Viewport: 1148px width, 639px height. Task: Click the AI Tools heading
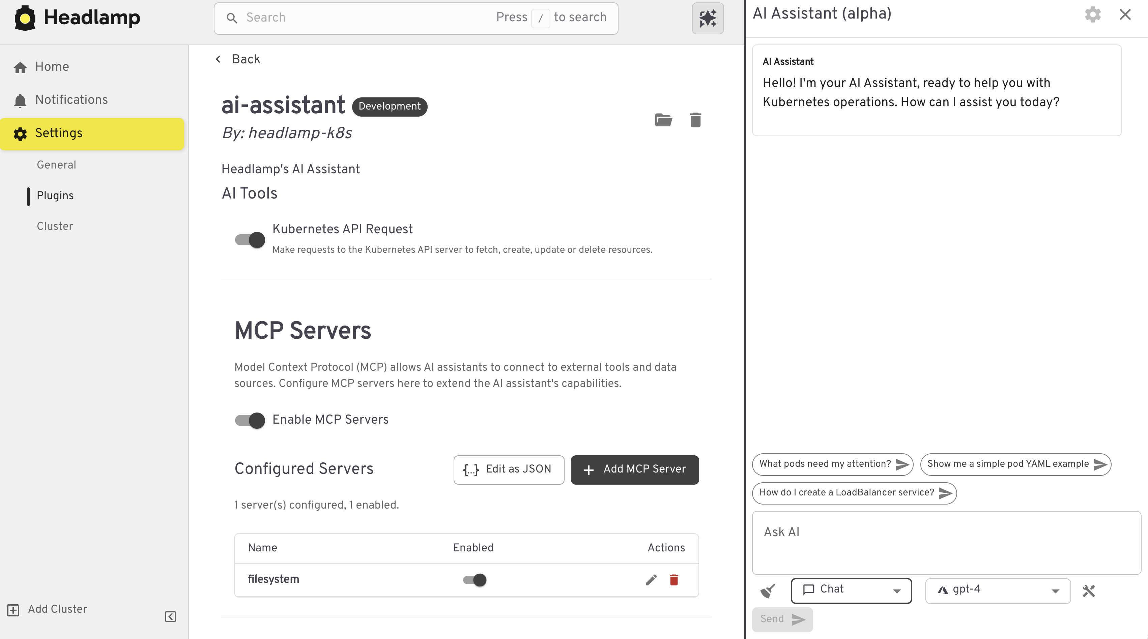[250, 193]
